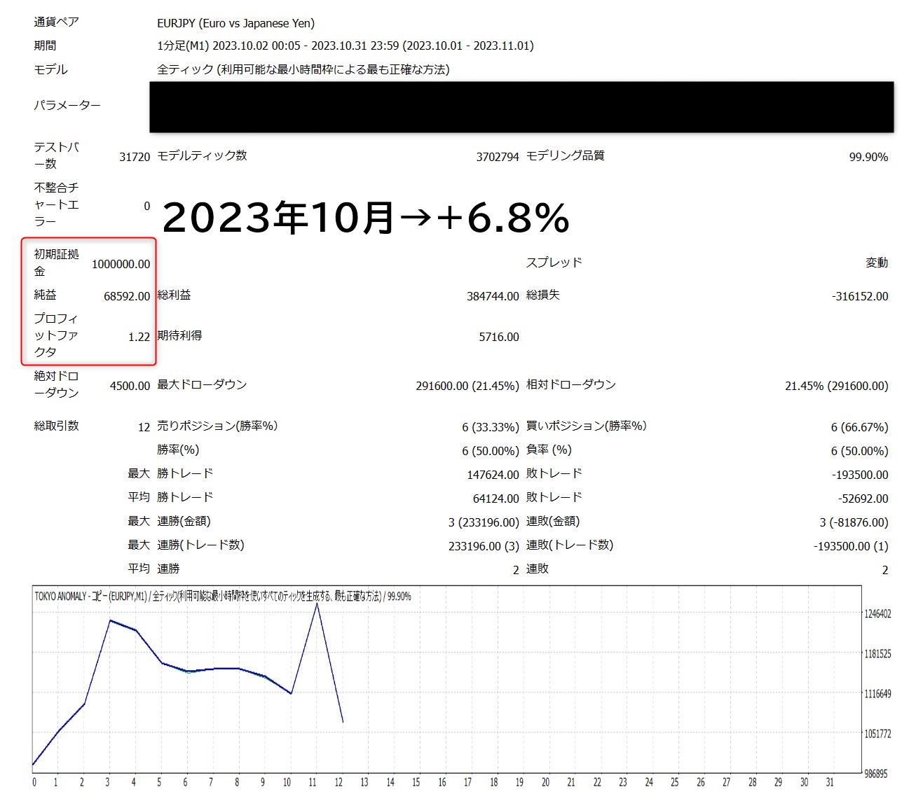Click the x-axis tick label 12
This screenshot has width=923, height=794.
(339, 782)
